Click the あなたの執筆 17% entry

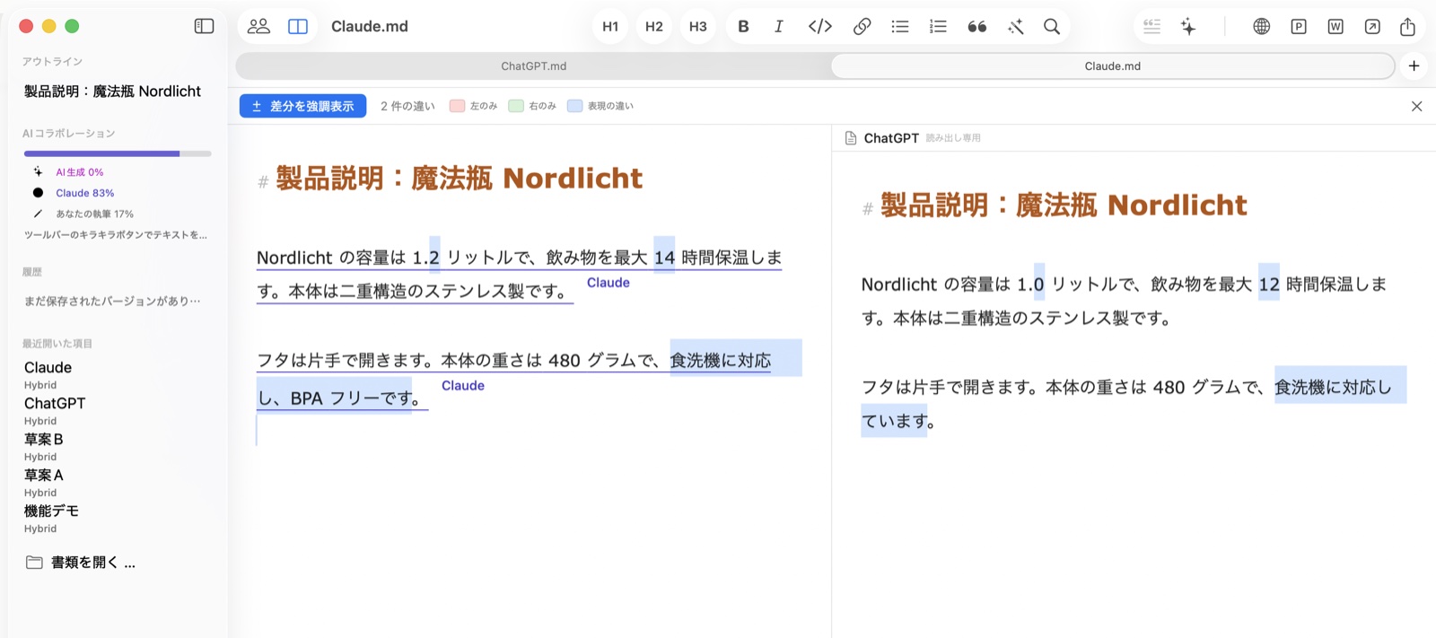tap(95, 214)
